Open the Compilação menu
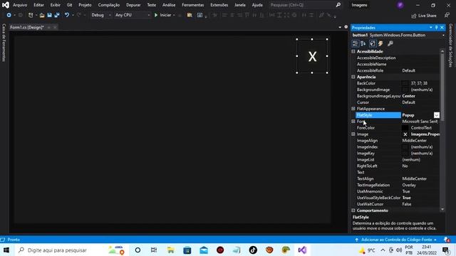This screenshot has height=256, width=456. pyautogui.click(x=109, y=5)
